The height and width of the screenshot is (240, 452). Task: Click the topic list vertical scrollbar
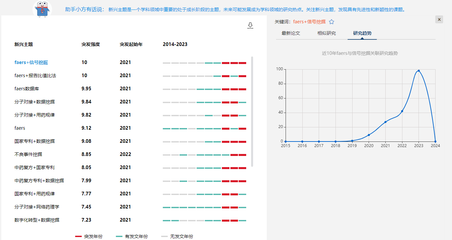point(252,112)
